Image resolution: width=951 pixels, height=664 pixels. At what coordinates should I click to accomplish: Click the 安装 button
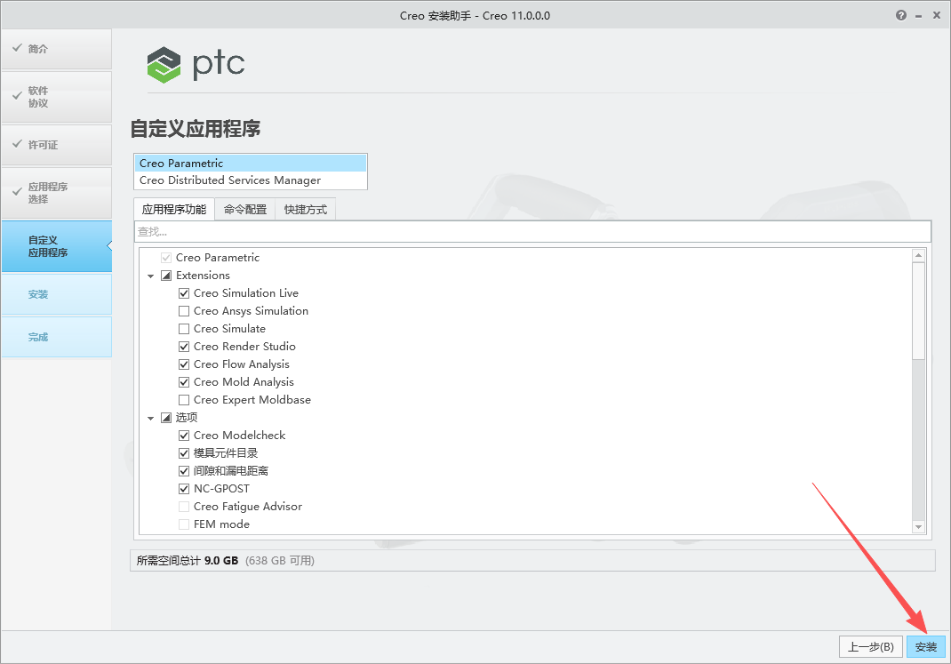[x=925, y=647]
